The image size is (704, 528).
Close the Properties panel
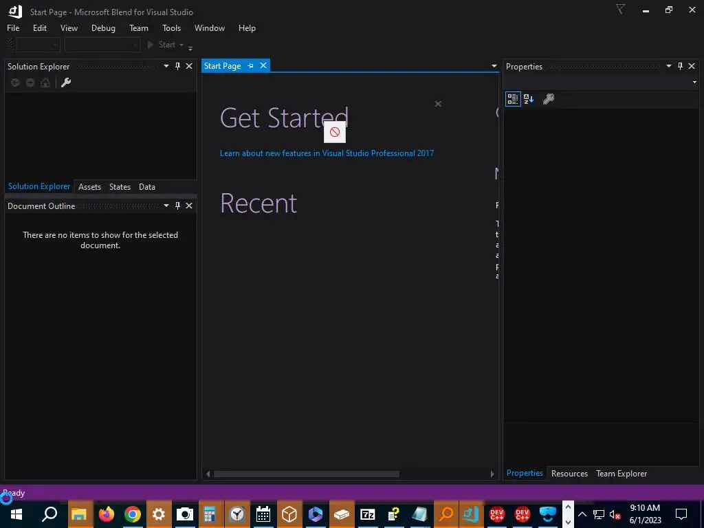pyautogui.click(x=692, y=67)
